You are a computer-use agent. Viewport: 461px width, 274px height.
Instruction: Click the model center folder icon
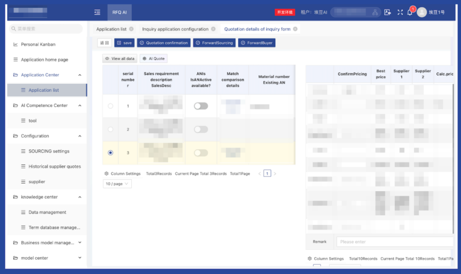click(15, 258)
